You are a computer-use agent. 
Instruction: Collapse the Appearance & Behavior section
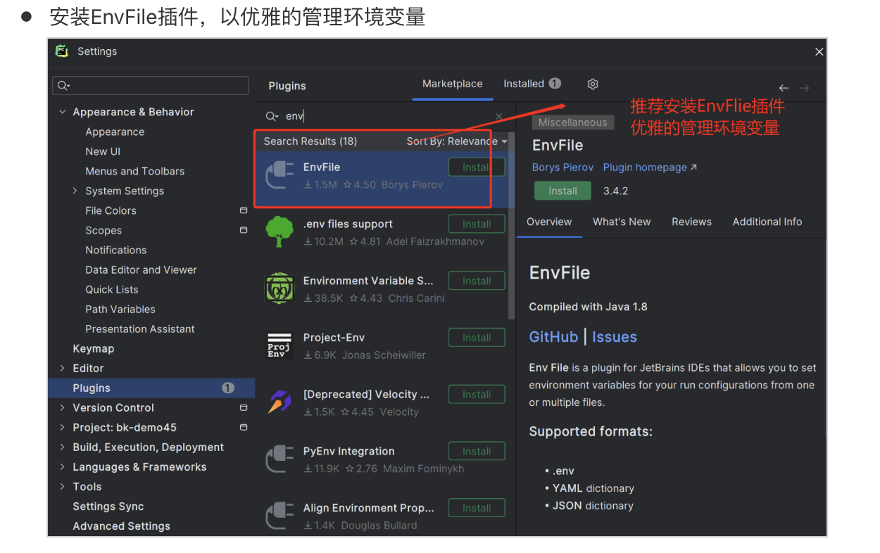(x=63, y=112)
